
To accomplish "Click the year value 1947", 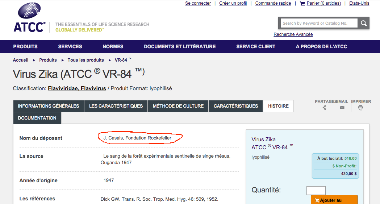I will [109, 180].
